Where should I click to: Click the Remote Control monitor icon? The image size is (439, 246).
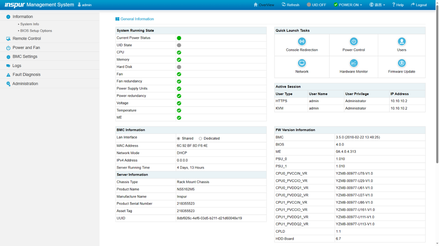pyautogui.click(x=8, y=39)
